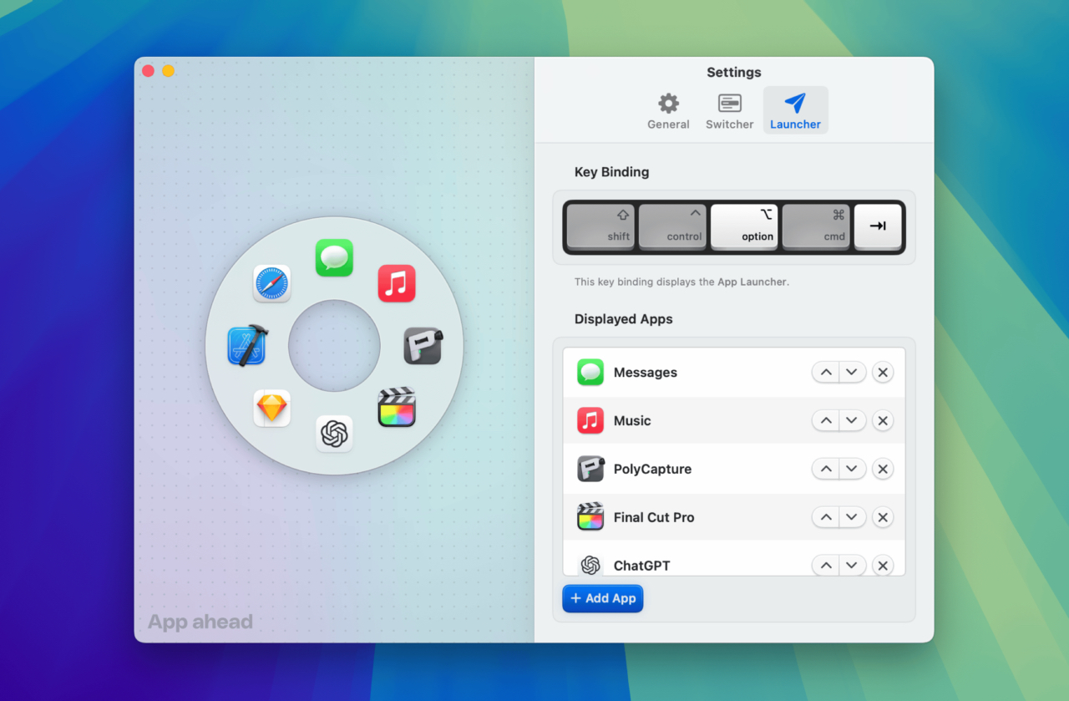The image size is (1069, 701).
Task: Click the Music app icon in Displayed Apps list
Action: pos(590,420)
